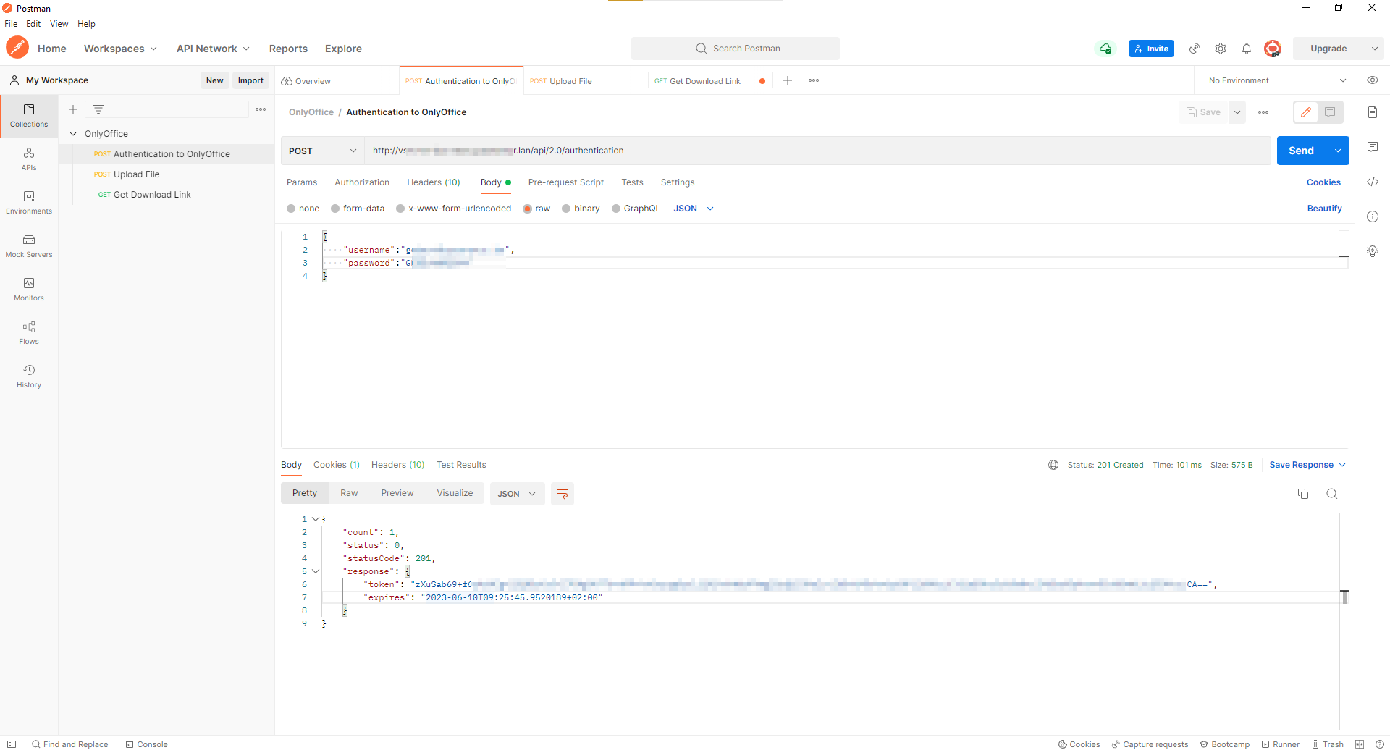Copy the response body to clipboard
This screenshot has height=753, width=1390.
[1303, 494]
